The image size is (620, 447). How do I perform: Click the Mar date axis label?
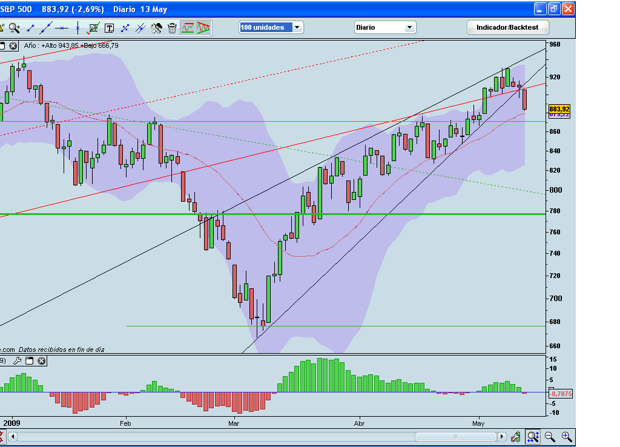tap(234, 423)
